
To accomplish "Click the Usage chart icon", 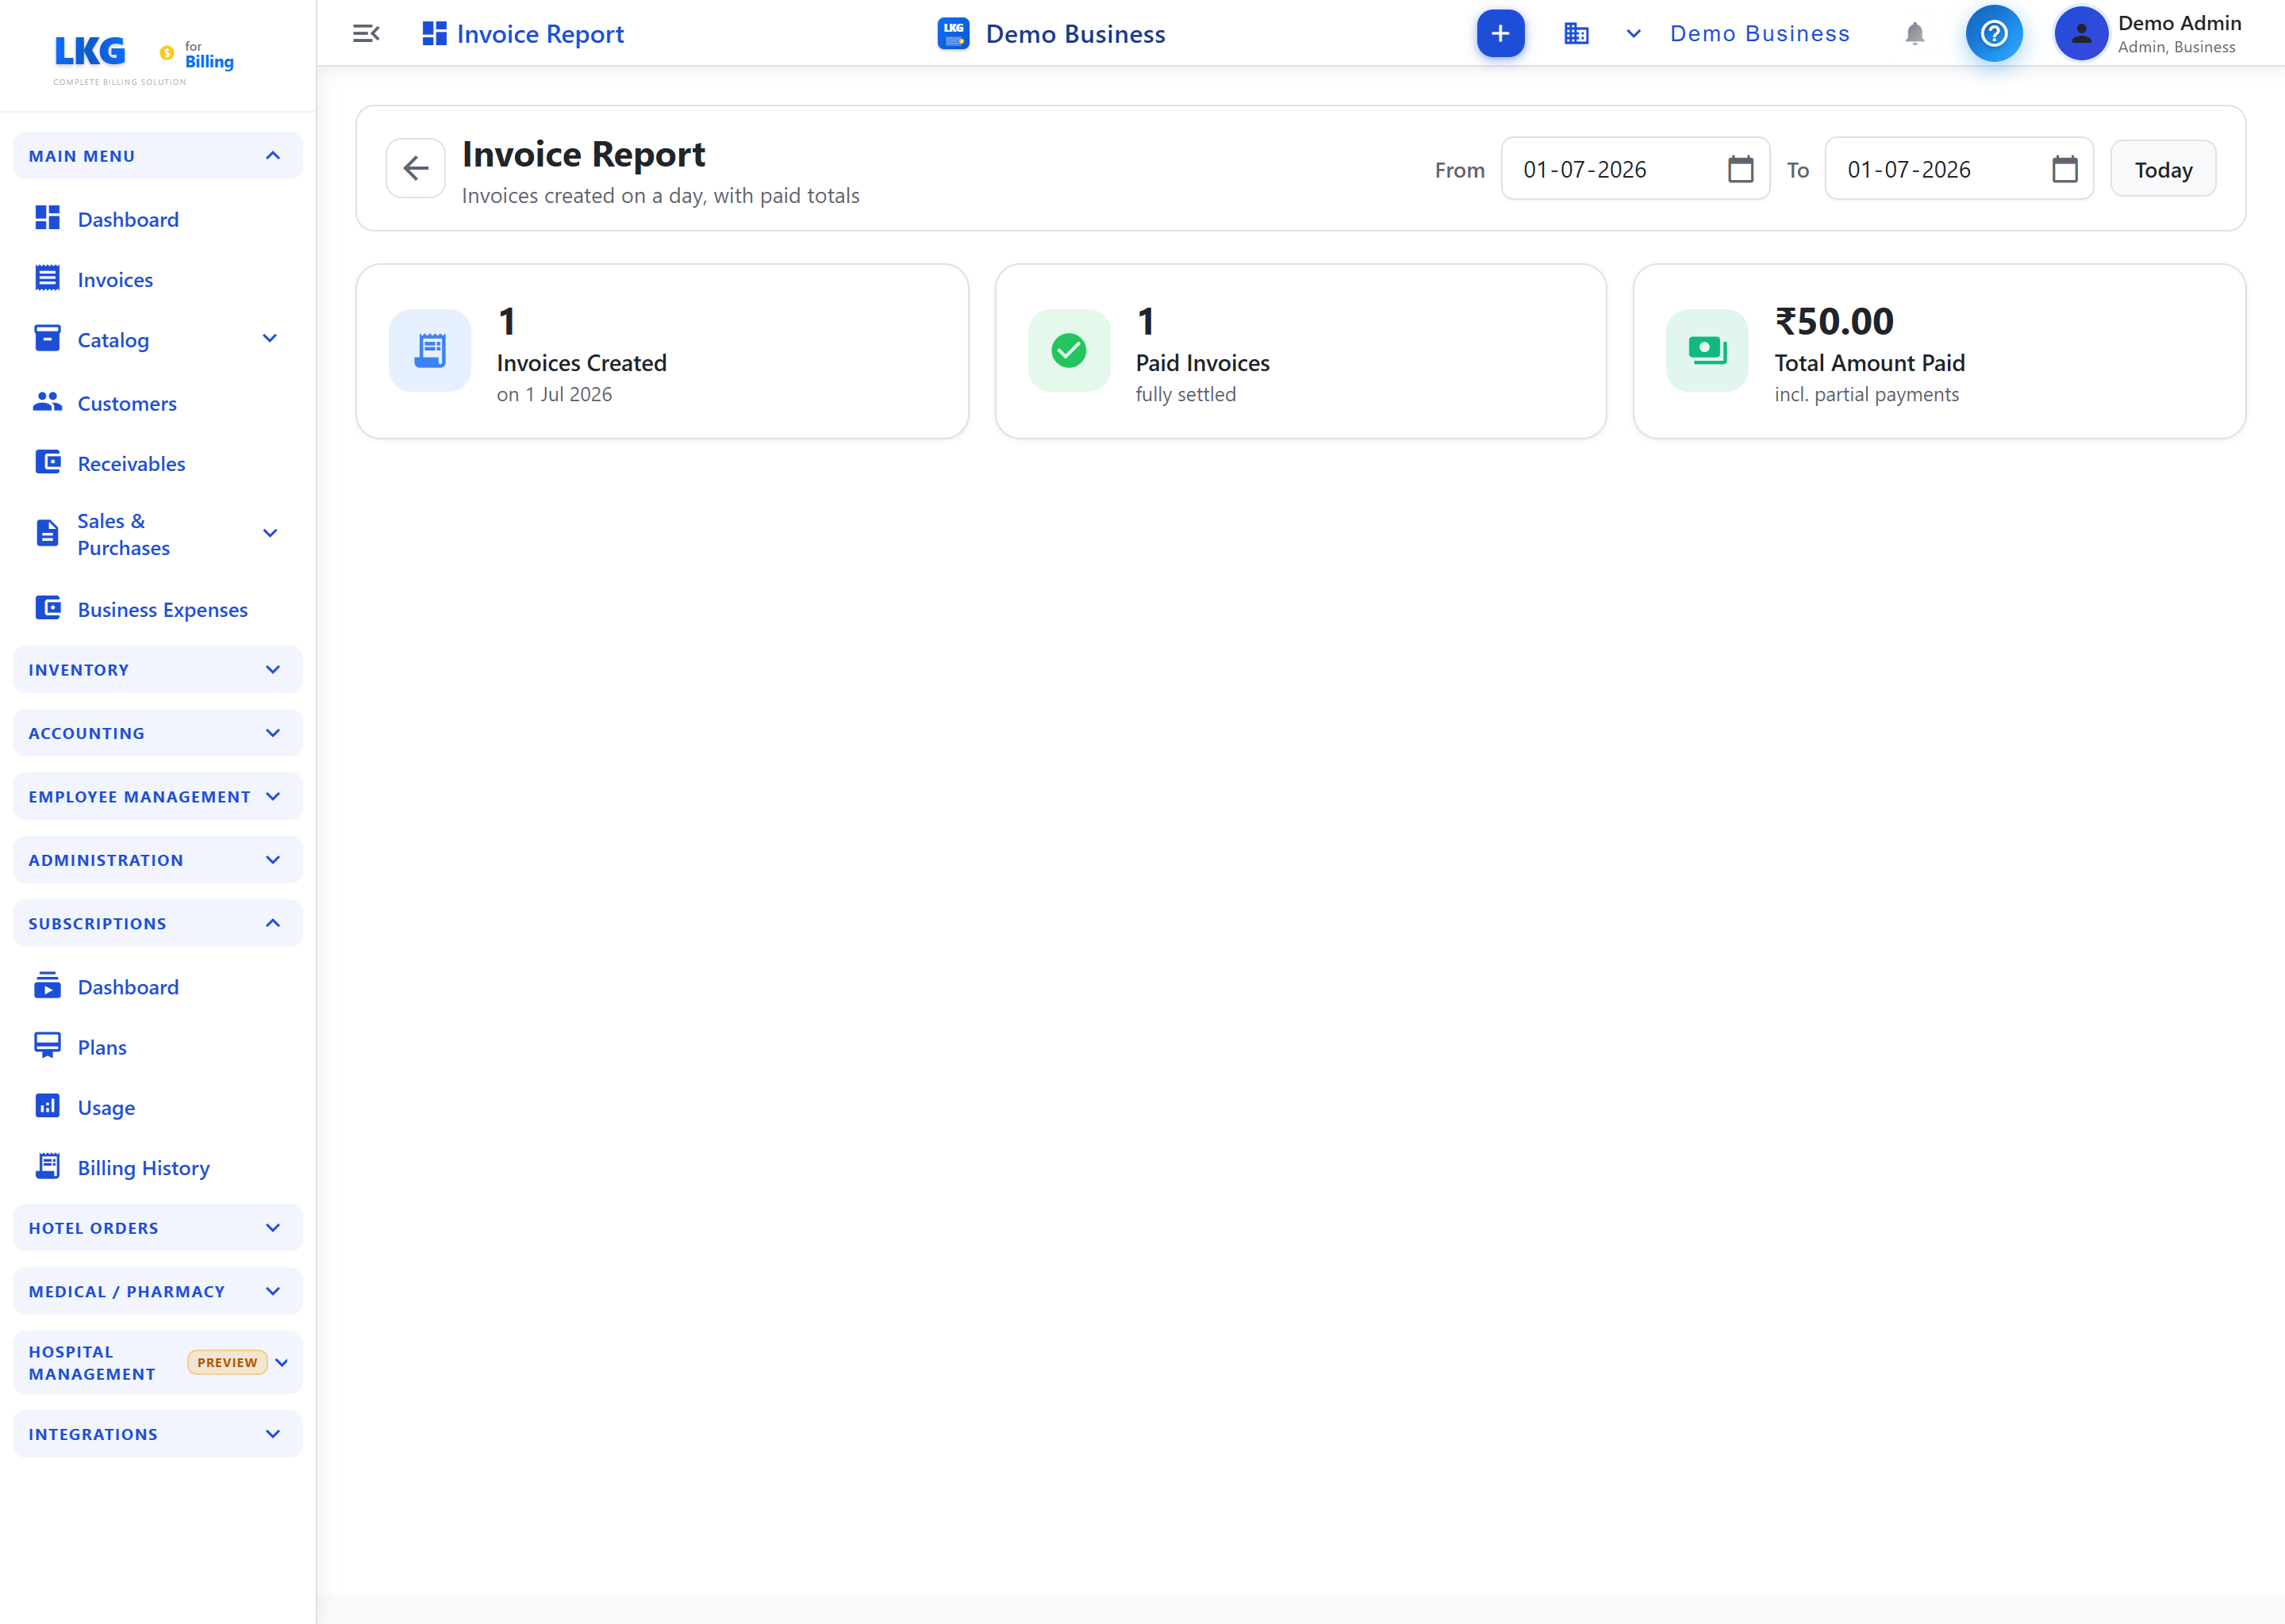I will click(47, 1105).
